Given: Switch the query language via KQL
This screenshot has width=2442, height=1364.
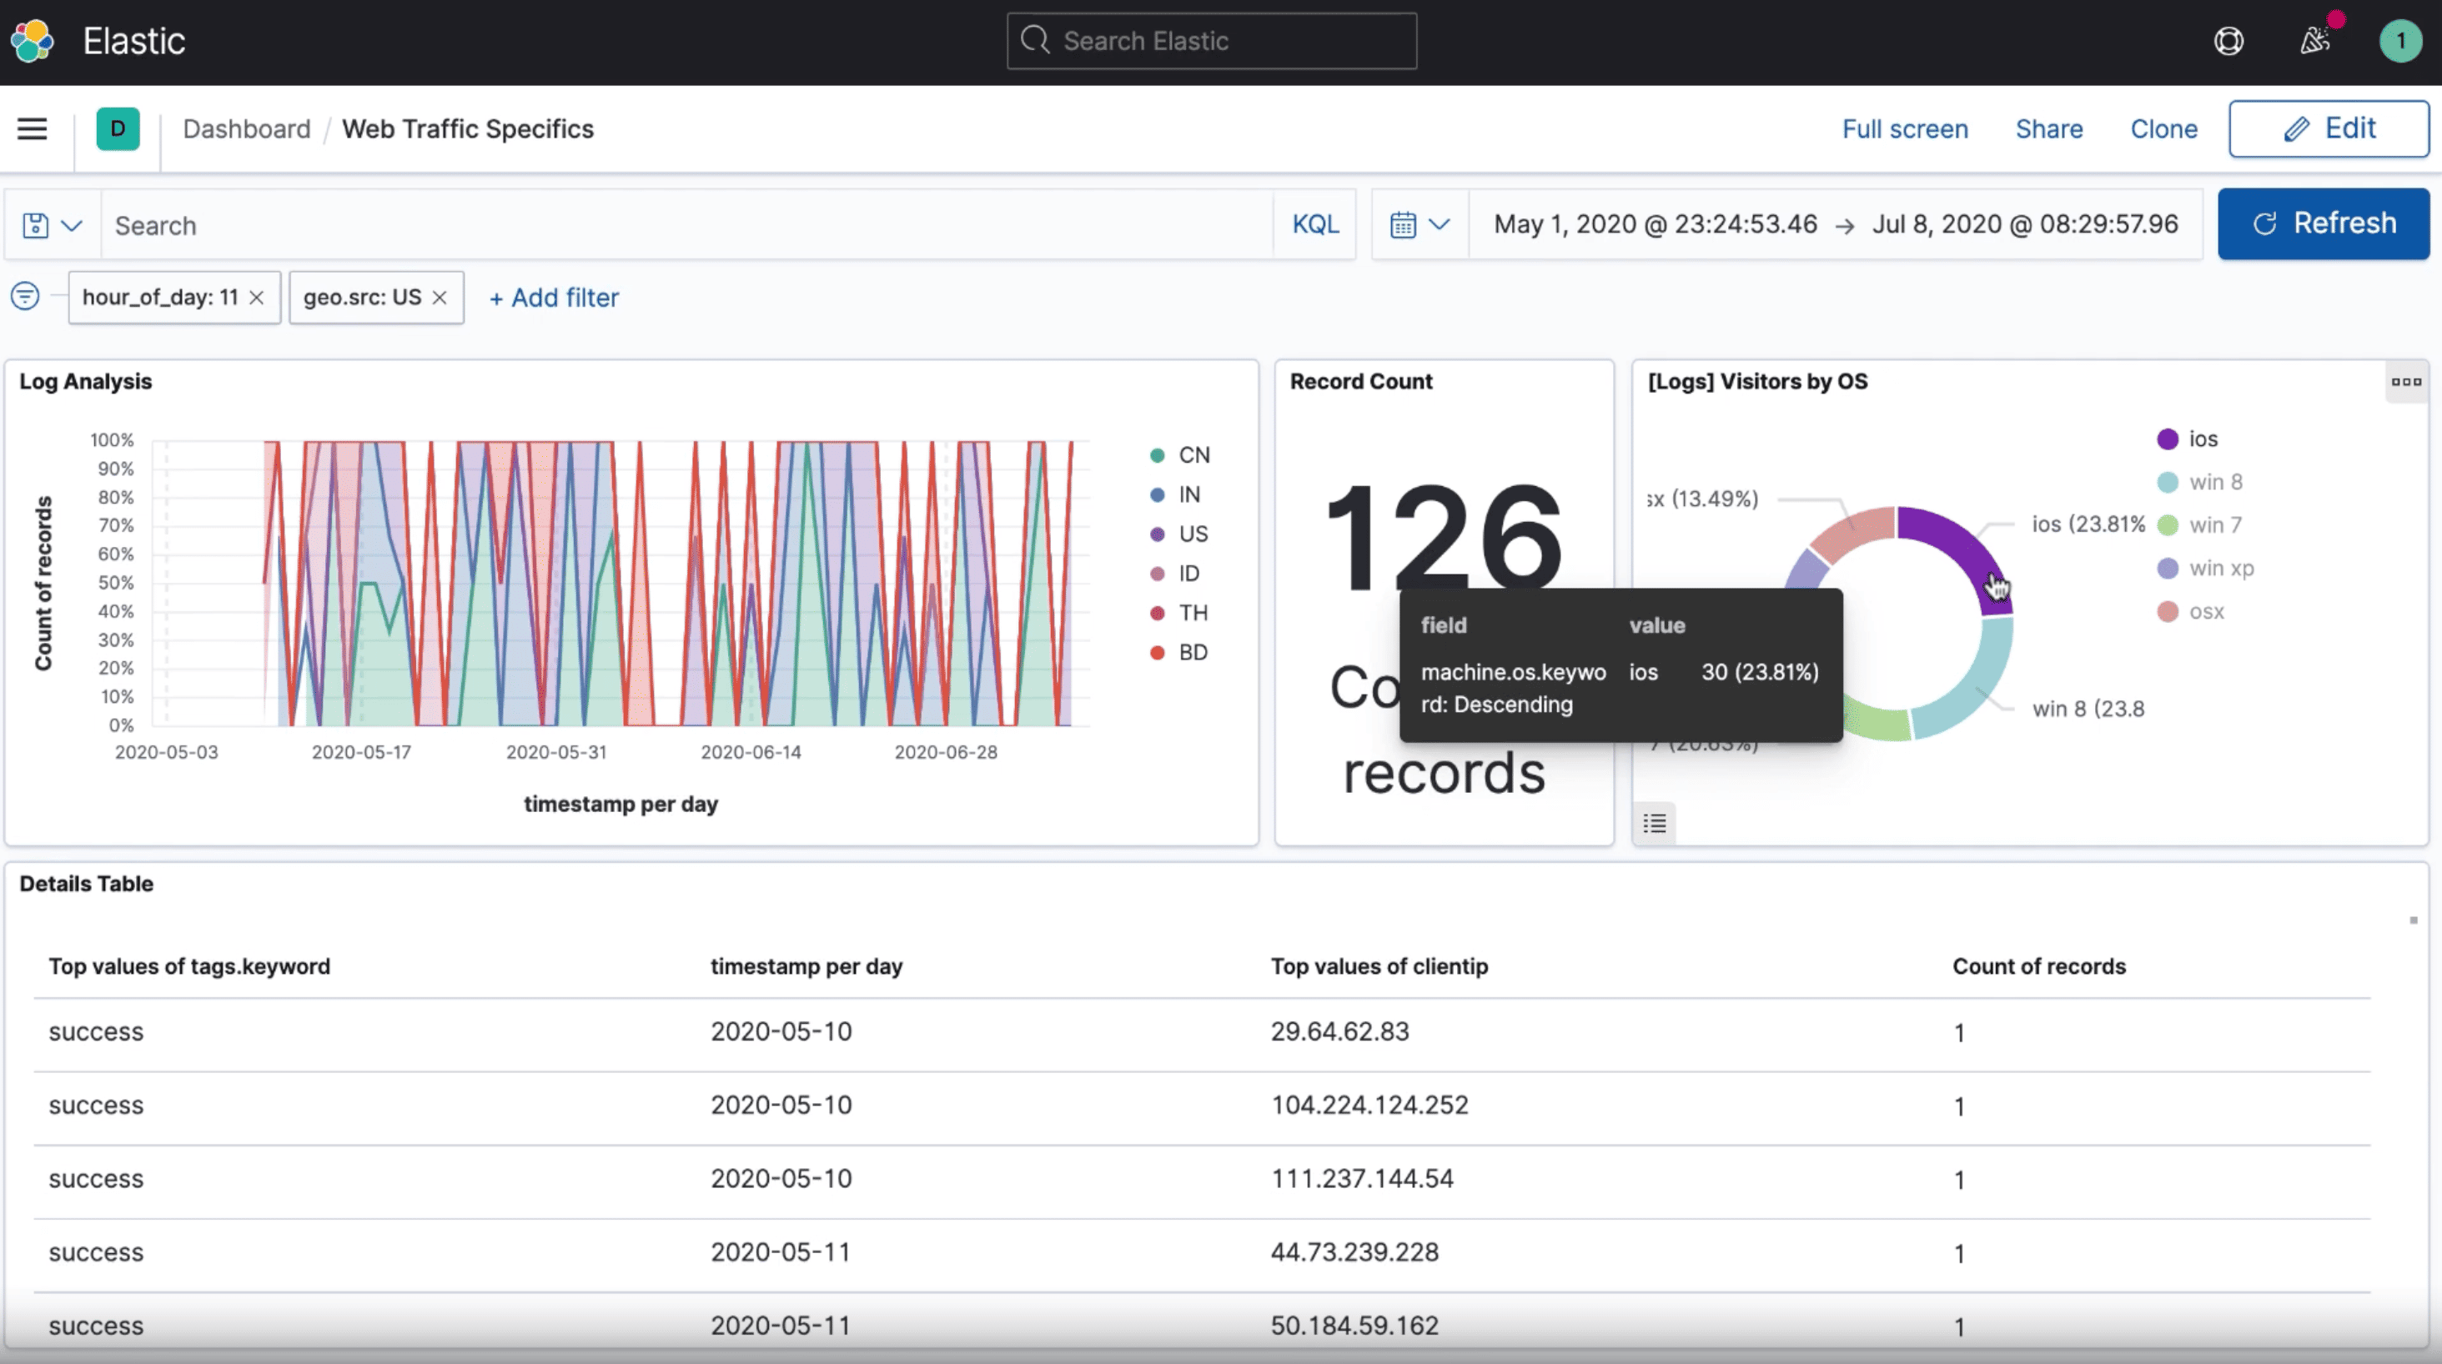Looking at the screenshot, I should pyautogui.click(x=1315, y=224).
